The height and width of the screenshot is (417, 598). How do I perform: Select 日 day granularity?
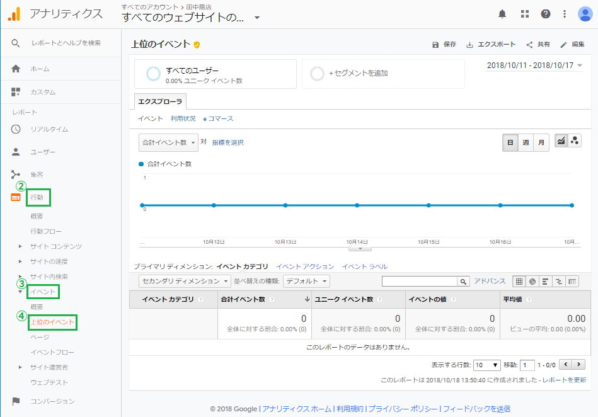(510, 142)
